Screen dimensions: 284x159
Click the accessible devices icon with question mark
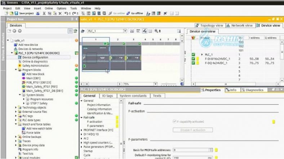[148, 13]
